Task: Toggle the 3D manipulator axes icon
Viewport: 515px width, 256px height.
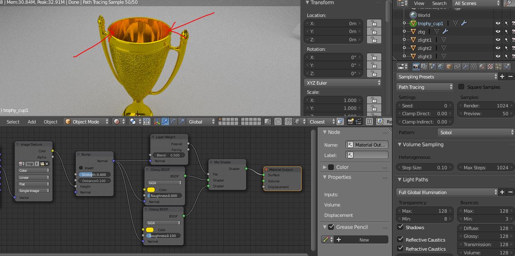Action: point(157,121)
